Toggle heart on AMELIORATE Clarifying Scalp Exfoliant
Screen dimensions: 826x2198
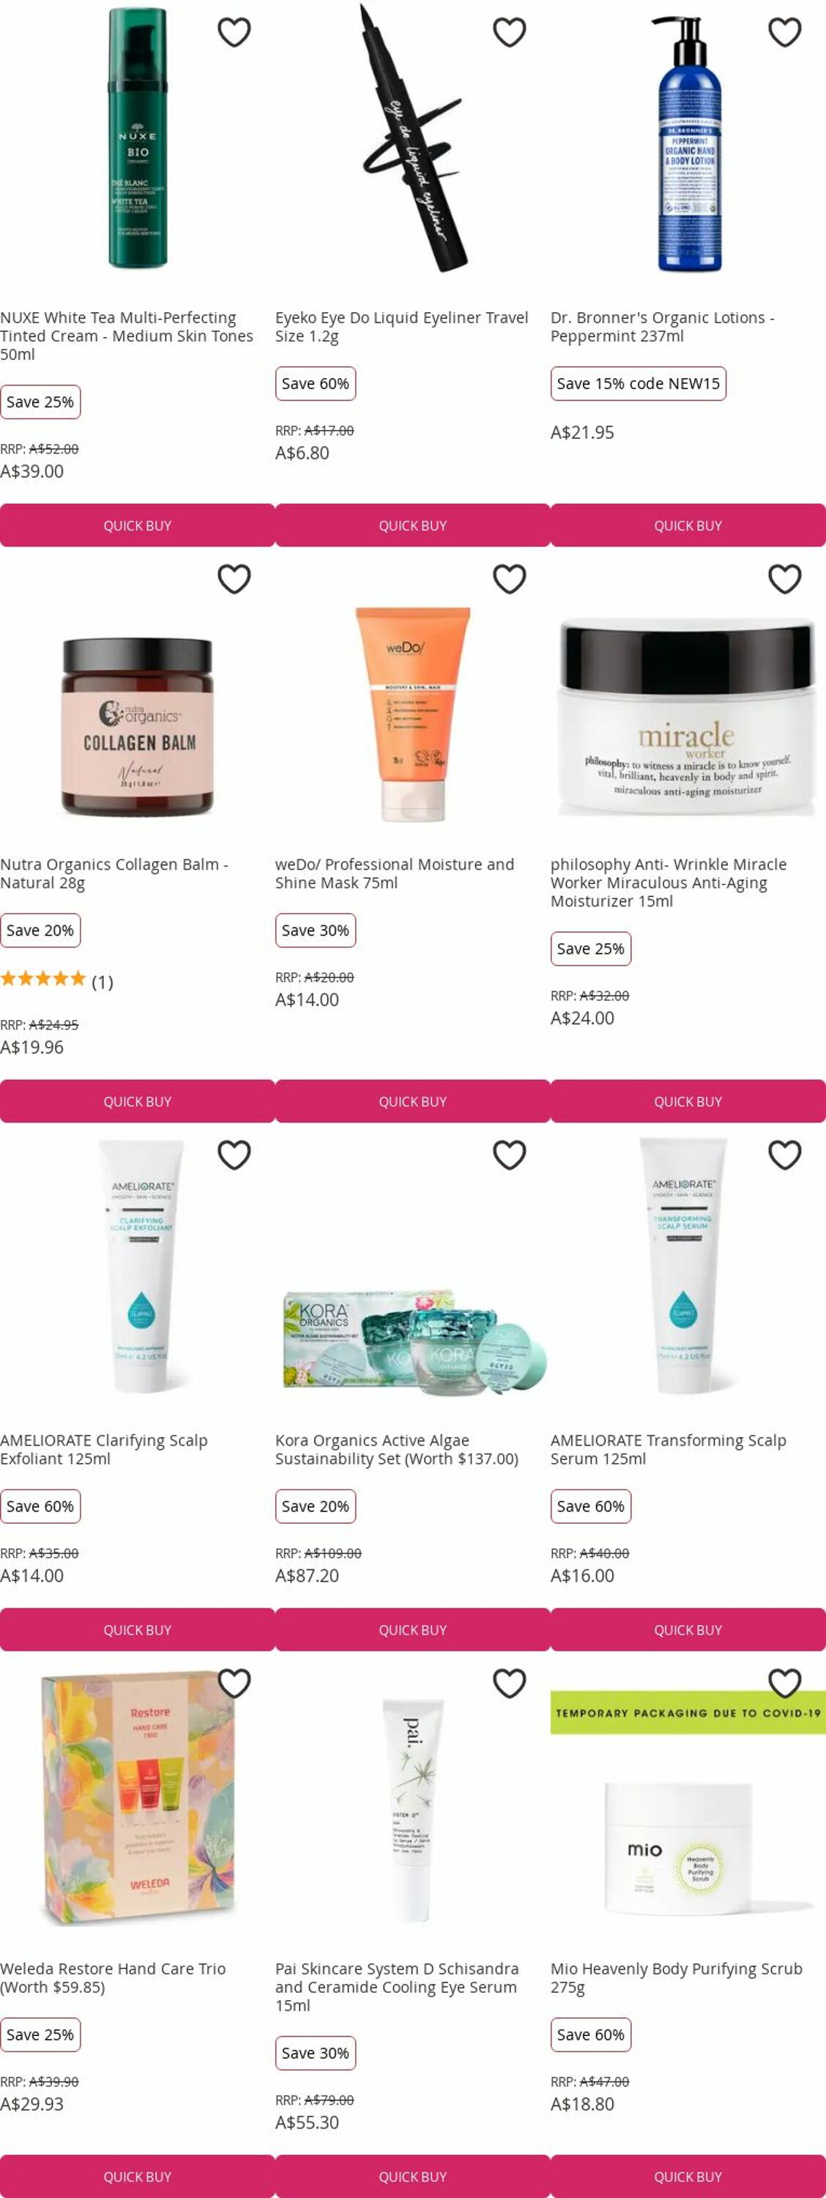pyautogui.click(x=234, y=1155)
